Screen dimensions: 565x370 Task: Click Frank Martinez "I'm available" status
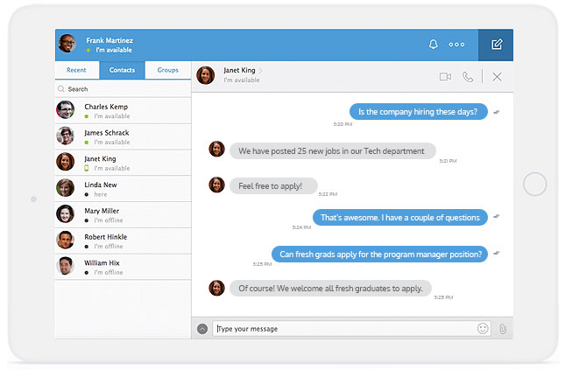pos(114,50)
